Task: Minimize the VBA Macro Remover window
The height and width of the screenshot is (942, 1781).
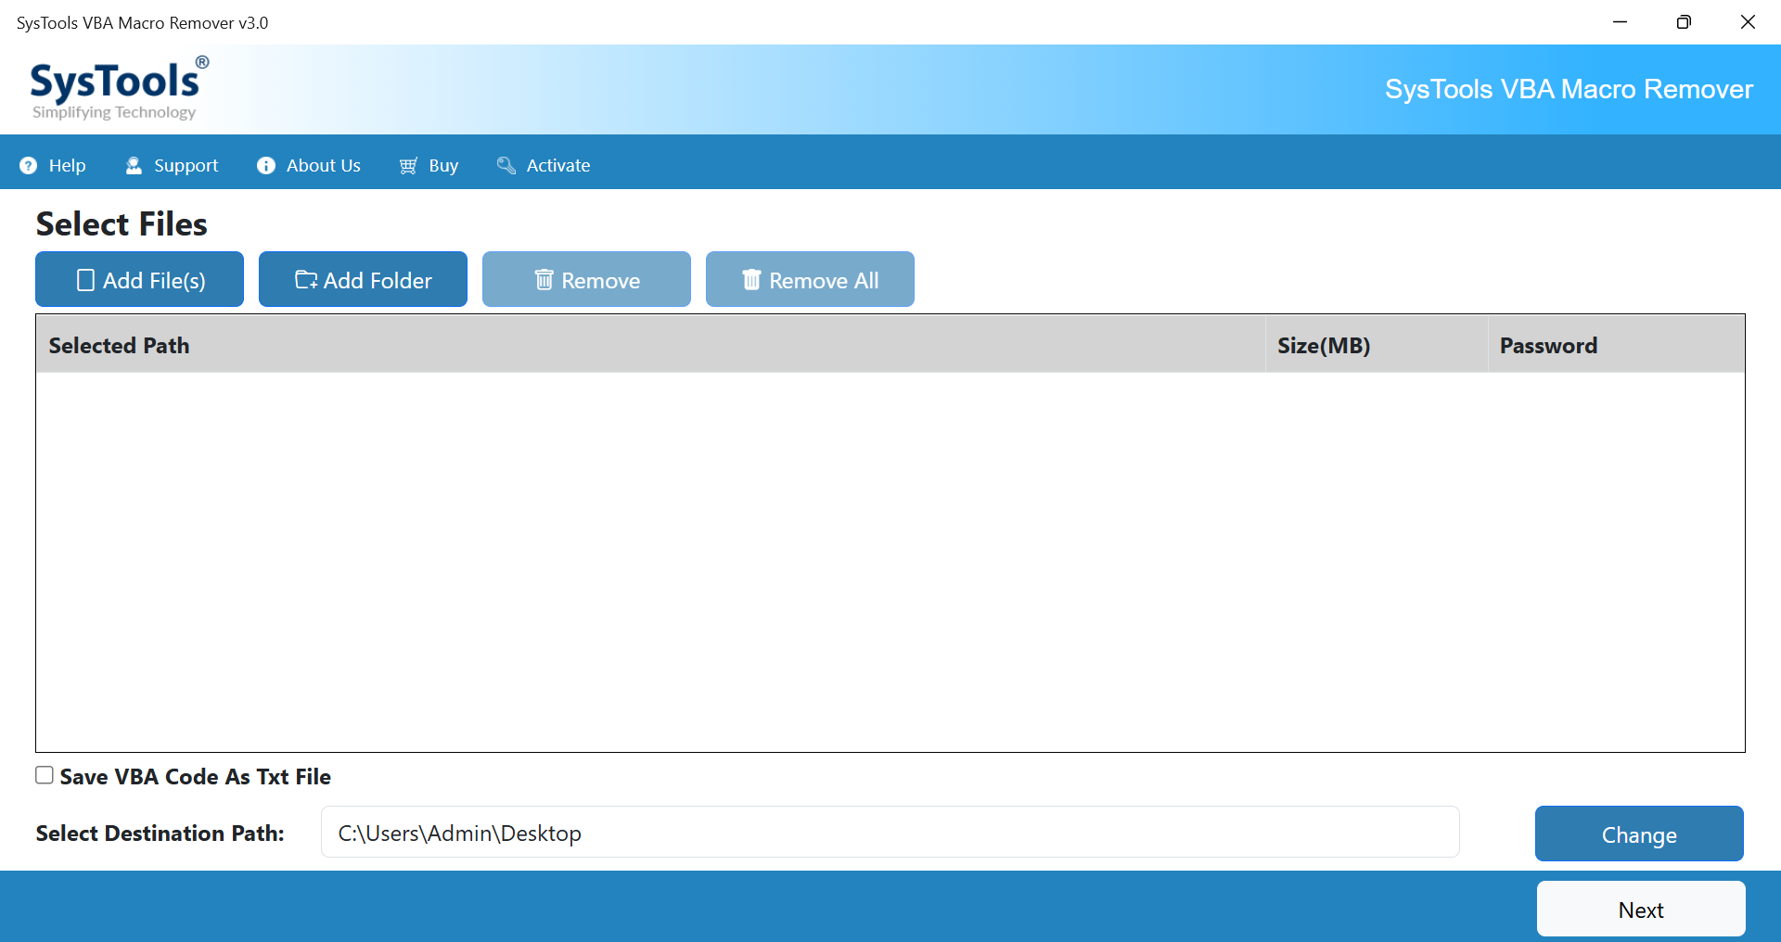Action: pos(1621,22)
